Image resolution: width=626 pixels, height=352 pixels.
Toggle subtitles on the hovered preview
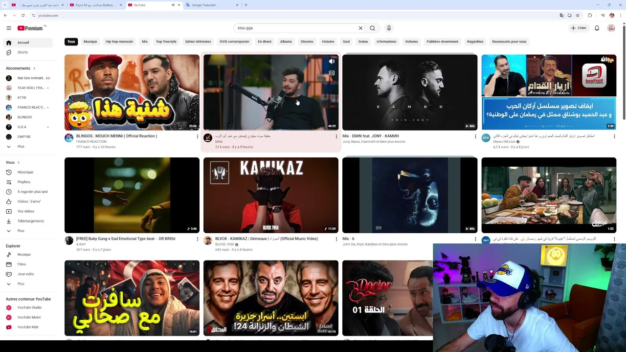(x=332, y=73)
